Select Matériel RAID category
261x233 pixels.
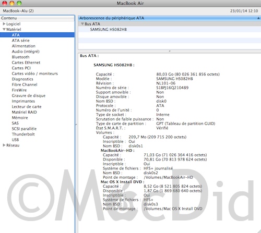coord(24,112)
